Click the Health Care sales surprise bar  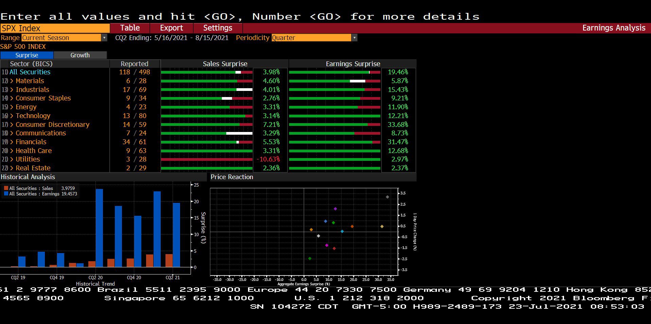click(207, 151)
